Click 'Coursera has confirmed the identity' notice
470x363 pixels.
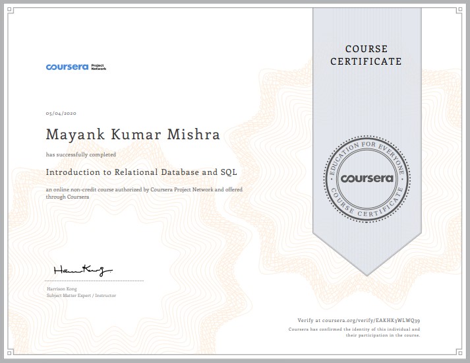(354, 332)
